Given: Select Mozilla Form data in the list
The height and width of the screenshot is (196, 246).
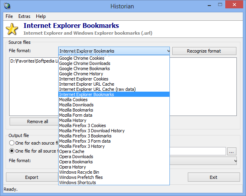Looking at the screenshot, I should pyautogui.click(x=114, y=115).
